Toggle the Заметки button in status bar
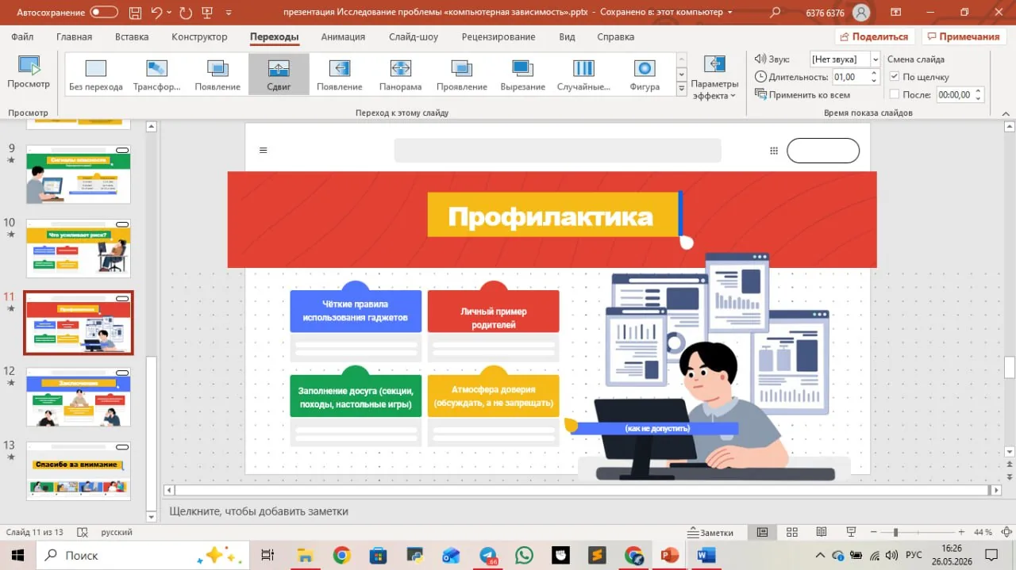The image size is (1016, 570). point(711,532)
